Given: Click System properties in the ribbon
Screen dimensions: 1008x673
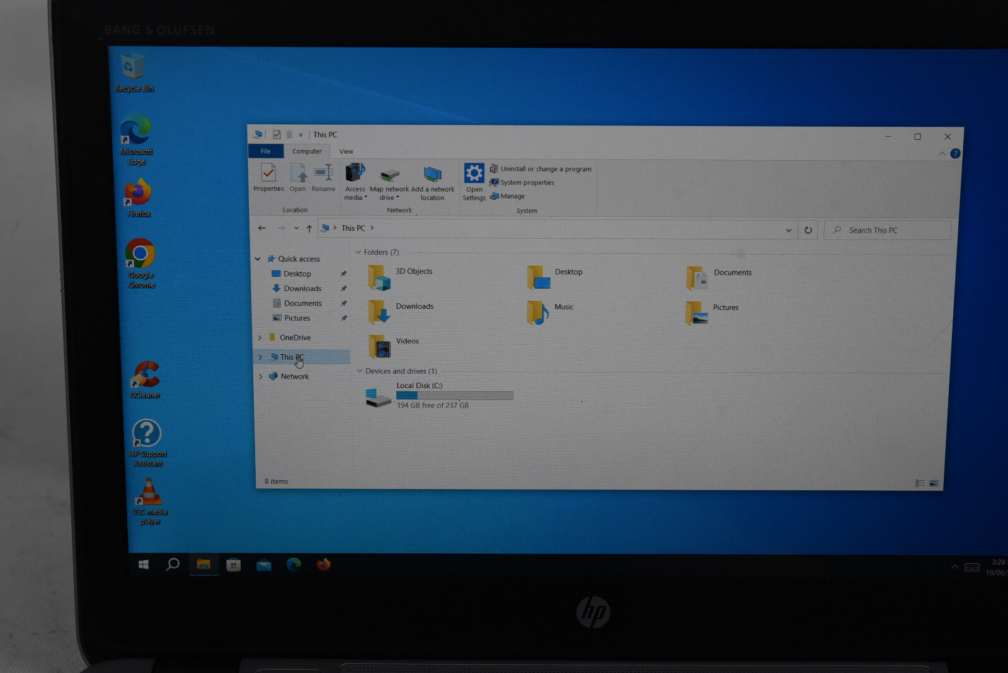Looking at the screenshot, I should point(522,183).
